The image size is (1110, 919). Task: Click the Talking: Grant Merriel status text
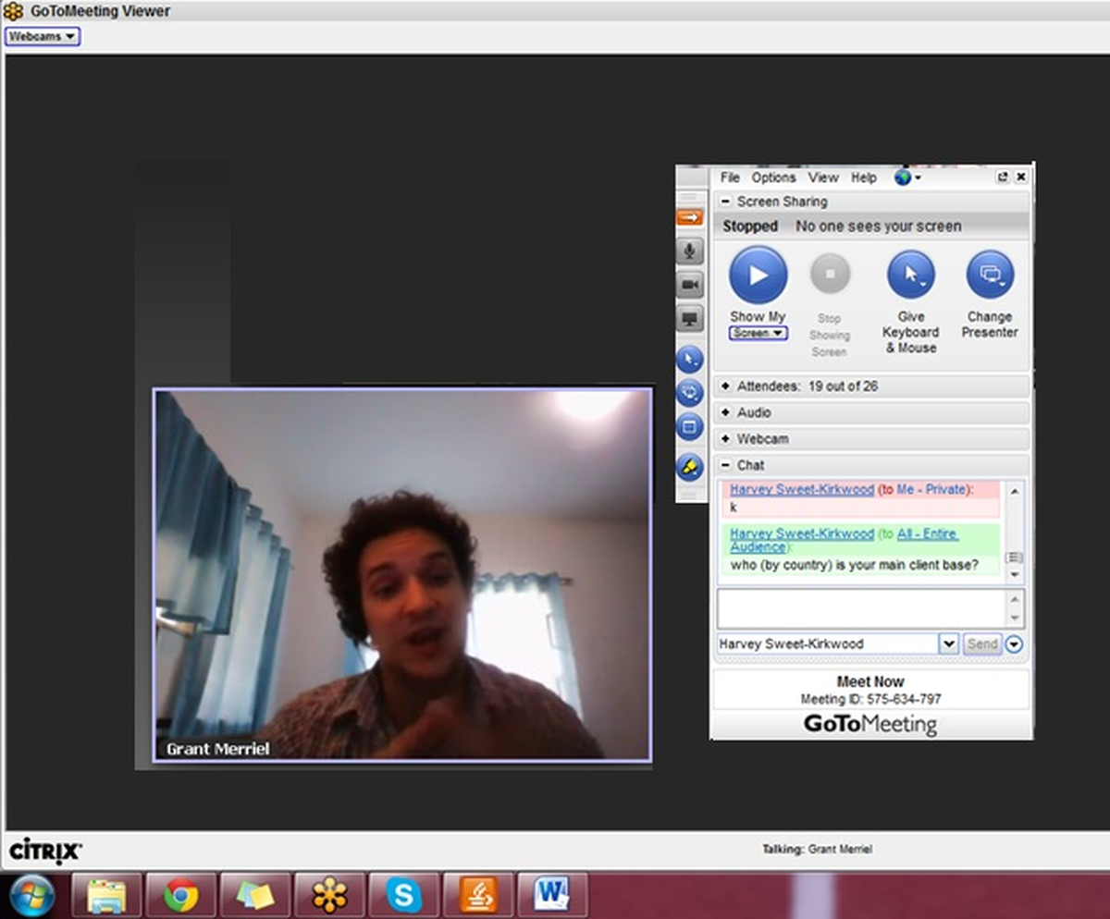pyautogui.click(x=817, y=849)
